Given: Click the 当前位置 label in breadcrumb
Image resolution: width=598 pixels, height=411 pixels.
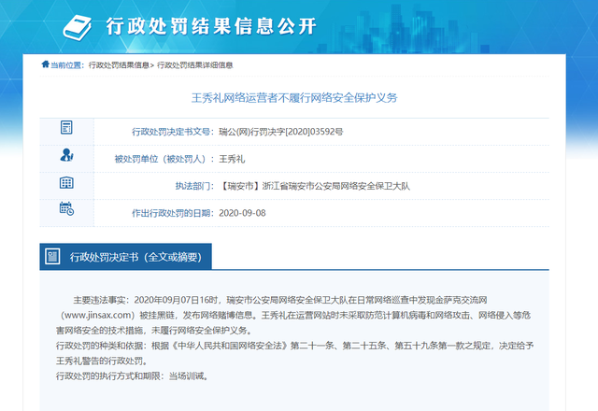Looking at the screenshot, I should (66, 65).
